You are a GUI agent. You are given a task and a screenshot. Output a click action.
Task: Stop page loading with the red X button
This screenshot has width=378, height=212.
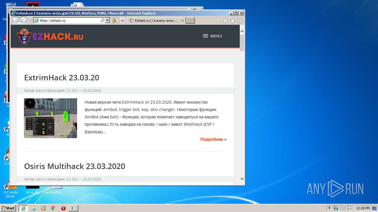pos(123,21)
